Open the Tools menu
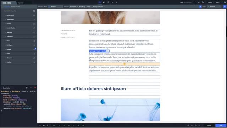227x128 pixels. coord(218,2)
